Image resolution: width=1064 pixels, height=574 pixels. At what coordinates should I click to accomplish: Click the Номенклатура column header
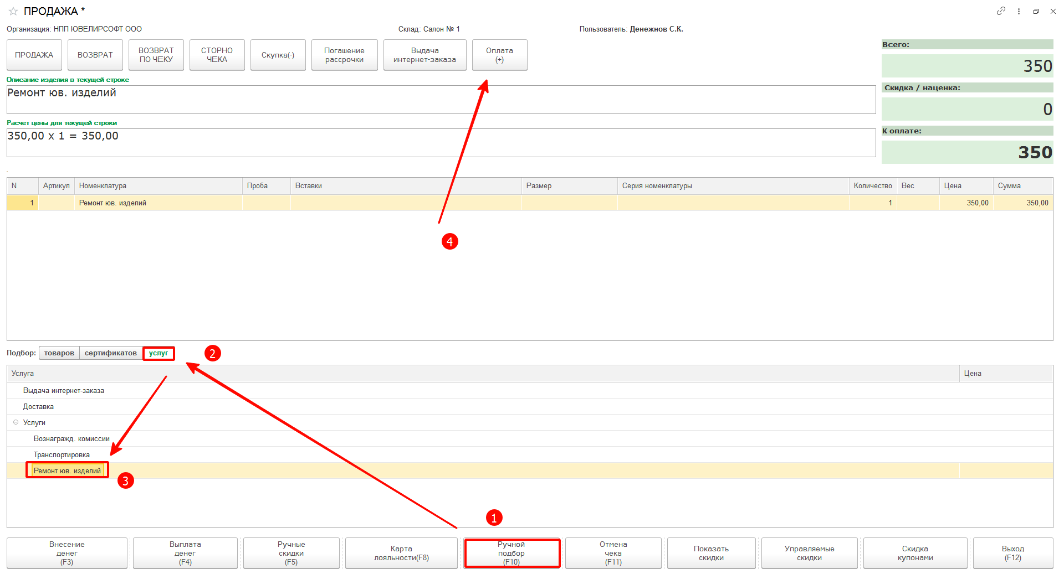pos(158,186)
